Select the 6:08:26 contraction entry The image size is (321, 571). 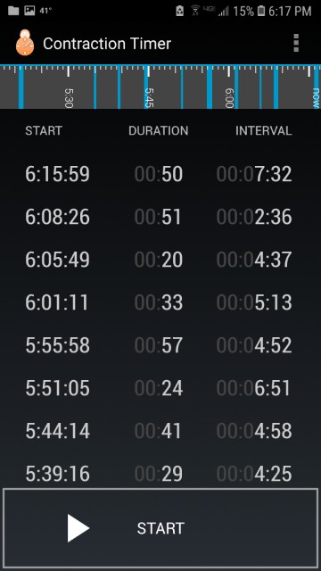tap(160, 217)
